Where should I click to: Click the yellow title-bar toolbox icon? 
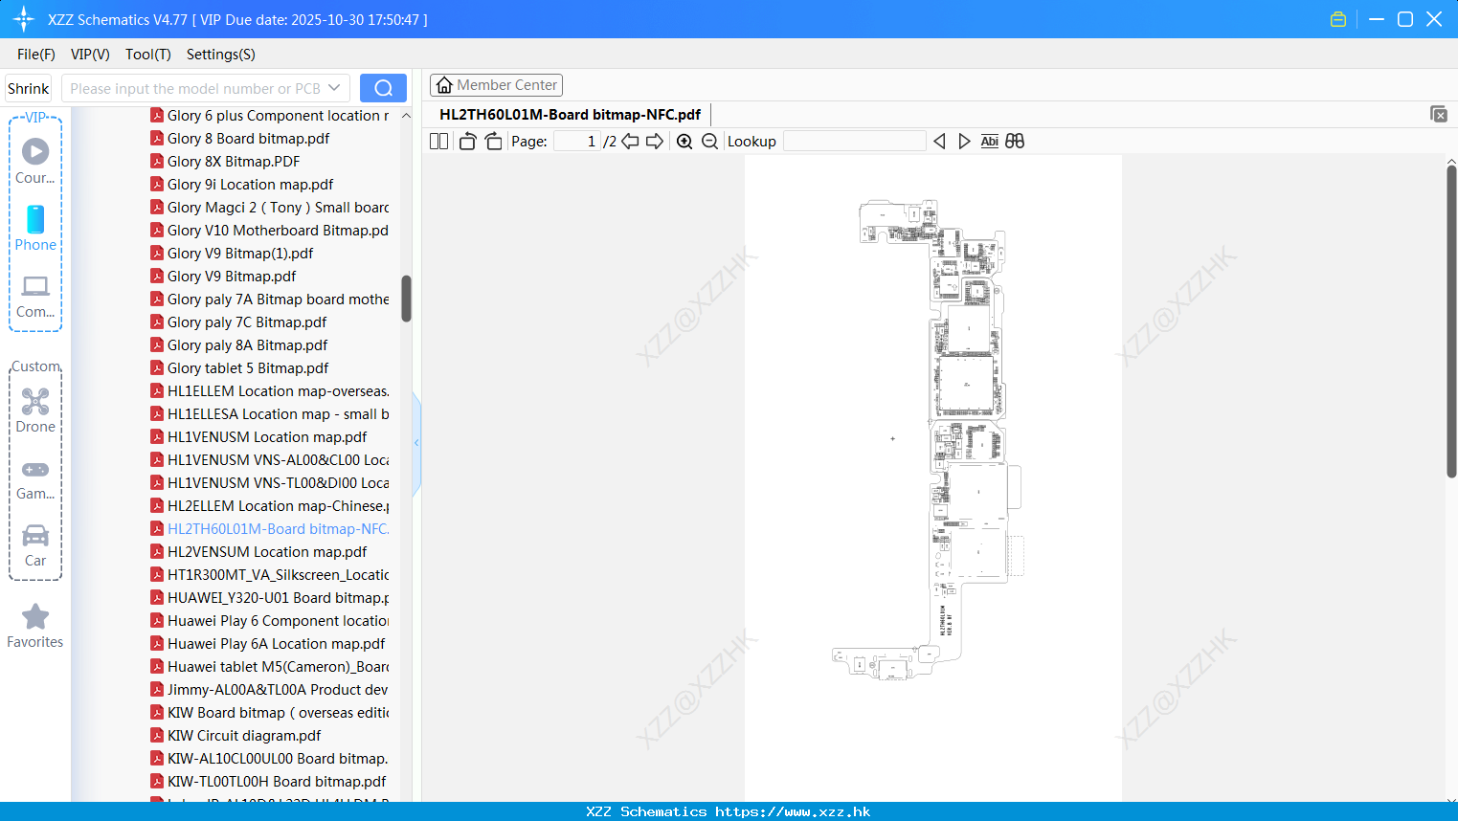(x=1338, y=19)
